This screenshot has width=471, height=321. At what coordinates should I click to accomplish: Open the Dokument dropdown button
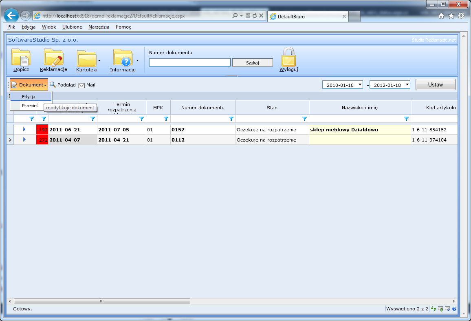[29, 85]
